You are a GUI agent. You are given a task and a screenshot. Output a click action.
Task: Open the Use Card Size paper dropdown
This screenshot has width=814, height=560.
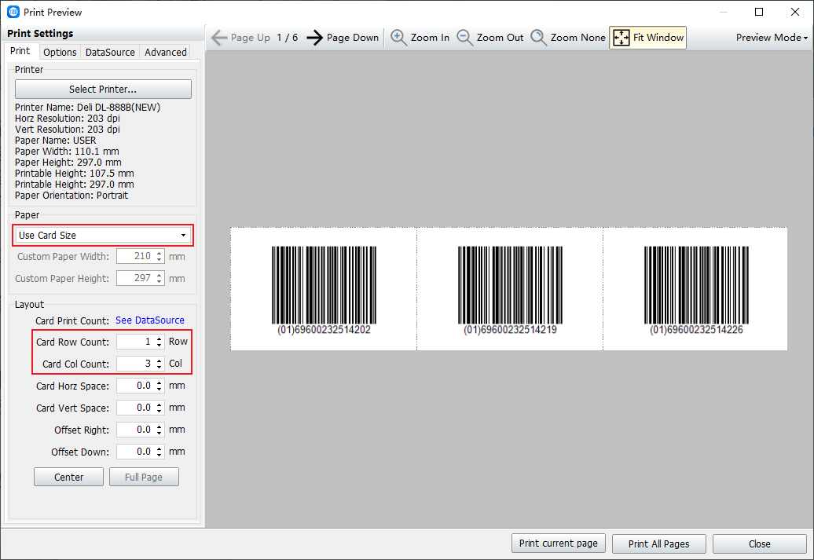click(103, 235)
